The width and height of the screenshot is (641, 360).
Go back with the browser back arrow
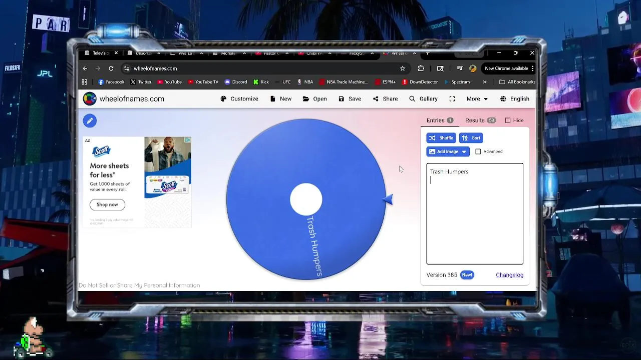(85, 68)
